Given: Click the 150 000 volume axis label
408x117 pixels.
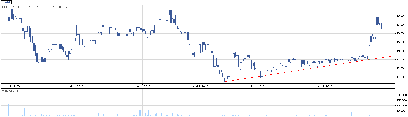Looking at the screenshot, I should click(402, 100).
